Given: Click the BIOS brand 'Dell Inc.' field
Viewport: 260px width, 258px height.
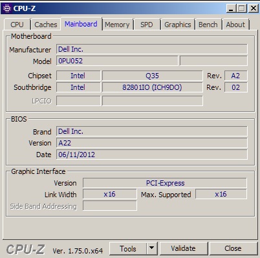Looking at the screenshot, I should [152, 131].
